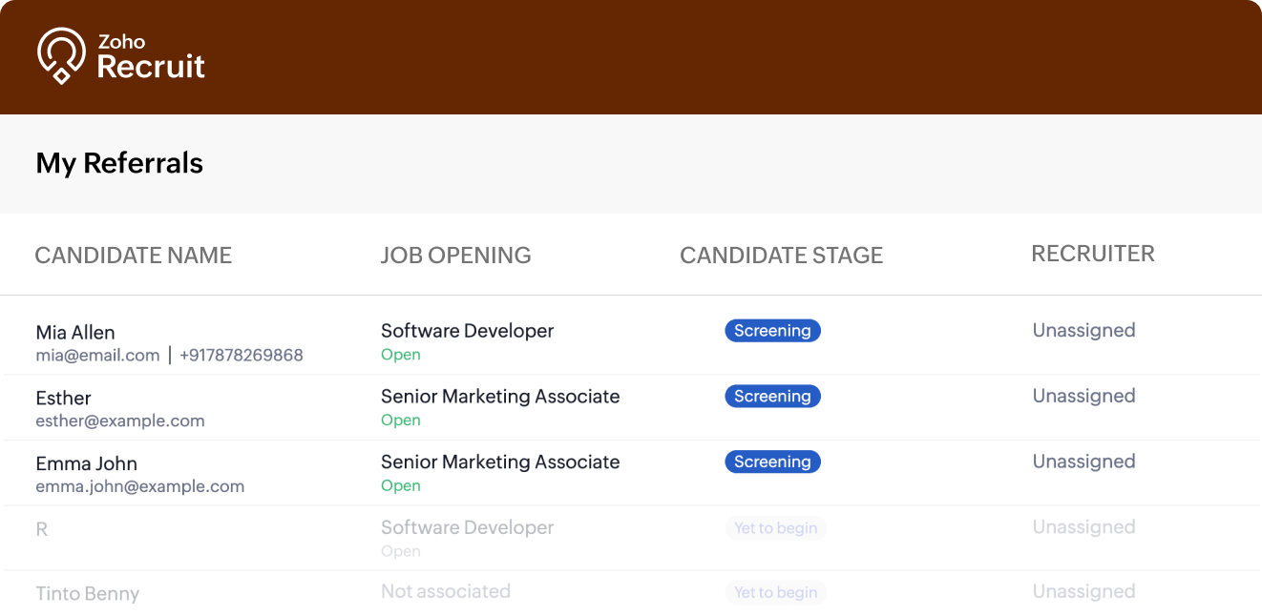Click the Screening stage badge for Emma John

(772, 462)
